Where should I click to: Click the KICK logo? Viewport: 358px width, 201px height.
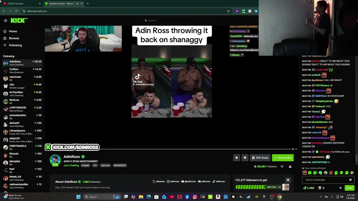click(x=19, y=20)
